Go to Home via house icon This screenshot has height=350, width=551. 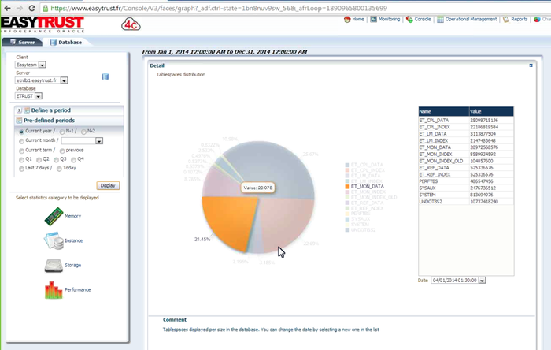coord(348,19)
